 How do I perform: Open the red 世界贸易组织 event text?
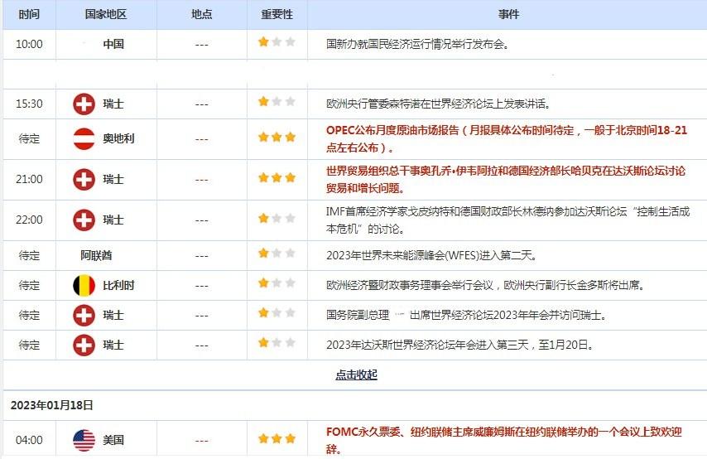click(x=506, y=178)
